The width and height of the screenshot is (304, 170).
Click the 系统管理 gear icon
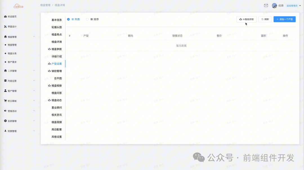[x=5, y=121]
